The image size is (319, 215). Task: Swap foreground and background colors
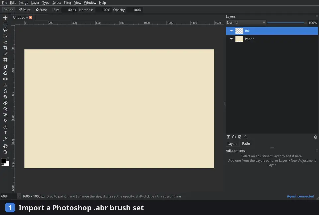8,158
